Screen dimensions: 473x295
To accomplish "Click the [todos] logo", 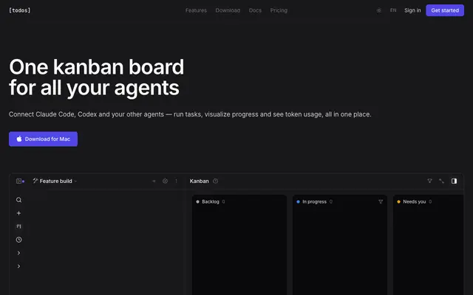I will point(20,10).
